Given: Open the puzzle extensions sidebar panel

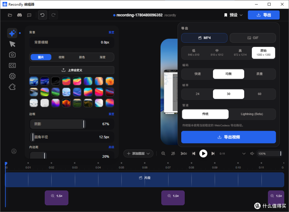Looking at the screenshot, I should tap(12, 87).
